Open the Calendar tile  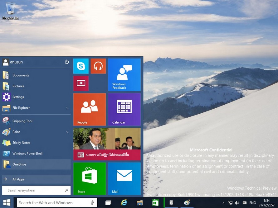coord(124,110)
